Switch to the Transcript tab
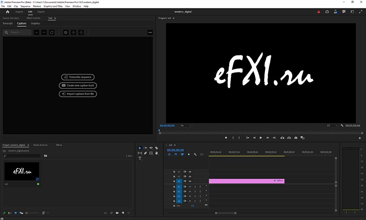Image resolution: width=366 pixels, height=220 pixels. [7, 23]
